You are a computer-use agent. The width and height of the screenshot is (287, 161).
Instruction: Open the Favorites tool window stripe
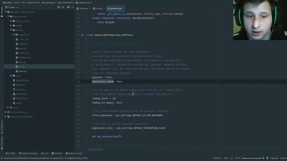click(2, 143)
